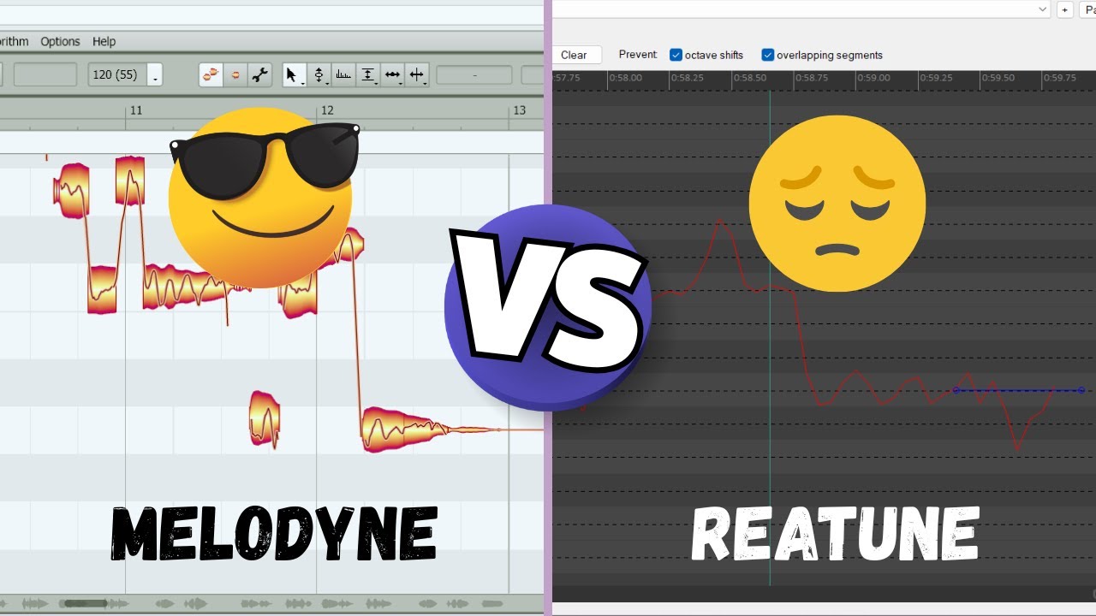This screenshot has height=616, width=1096.
Task: Click the wrench icon in Melodyne toolbar
Action: 260,75
